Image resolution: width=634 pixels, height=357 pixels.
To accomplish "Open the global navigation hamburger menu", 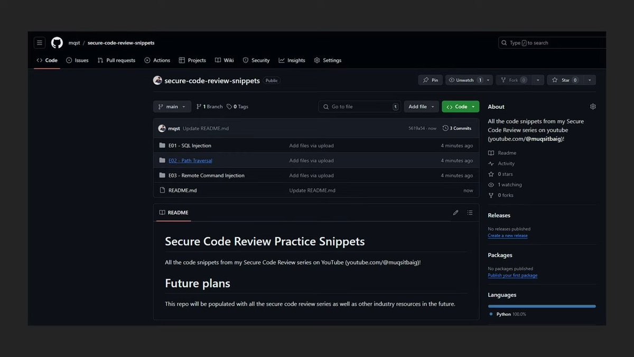I will coord(39,42).
